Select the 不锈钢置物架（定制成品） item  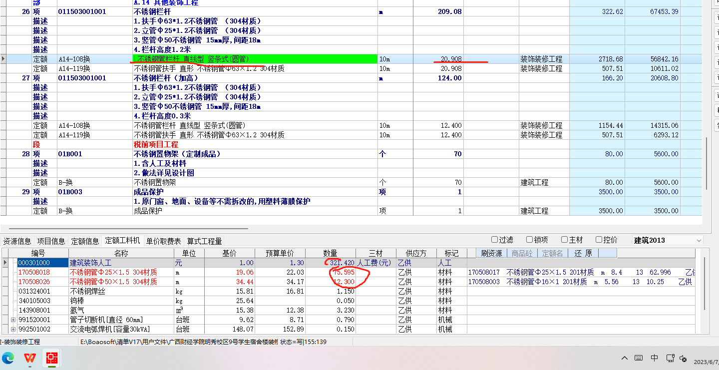[177, 154]
